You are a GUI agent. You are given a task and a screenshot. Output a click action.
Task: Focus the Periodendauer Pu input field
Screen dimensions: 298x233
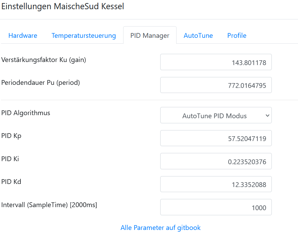[216, 85]
